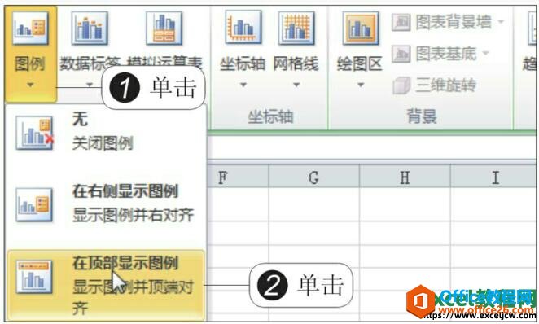This screenshot has width=539, height=324.
Task: Click the 绘图区 label text
Action: point(360,64)
